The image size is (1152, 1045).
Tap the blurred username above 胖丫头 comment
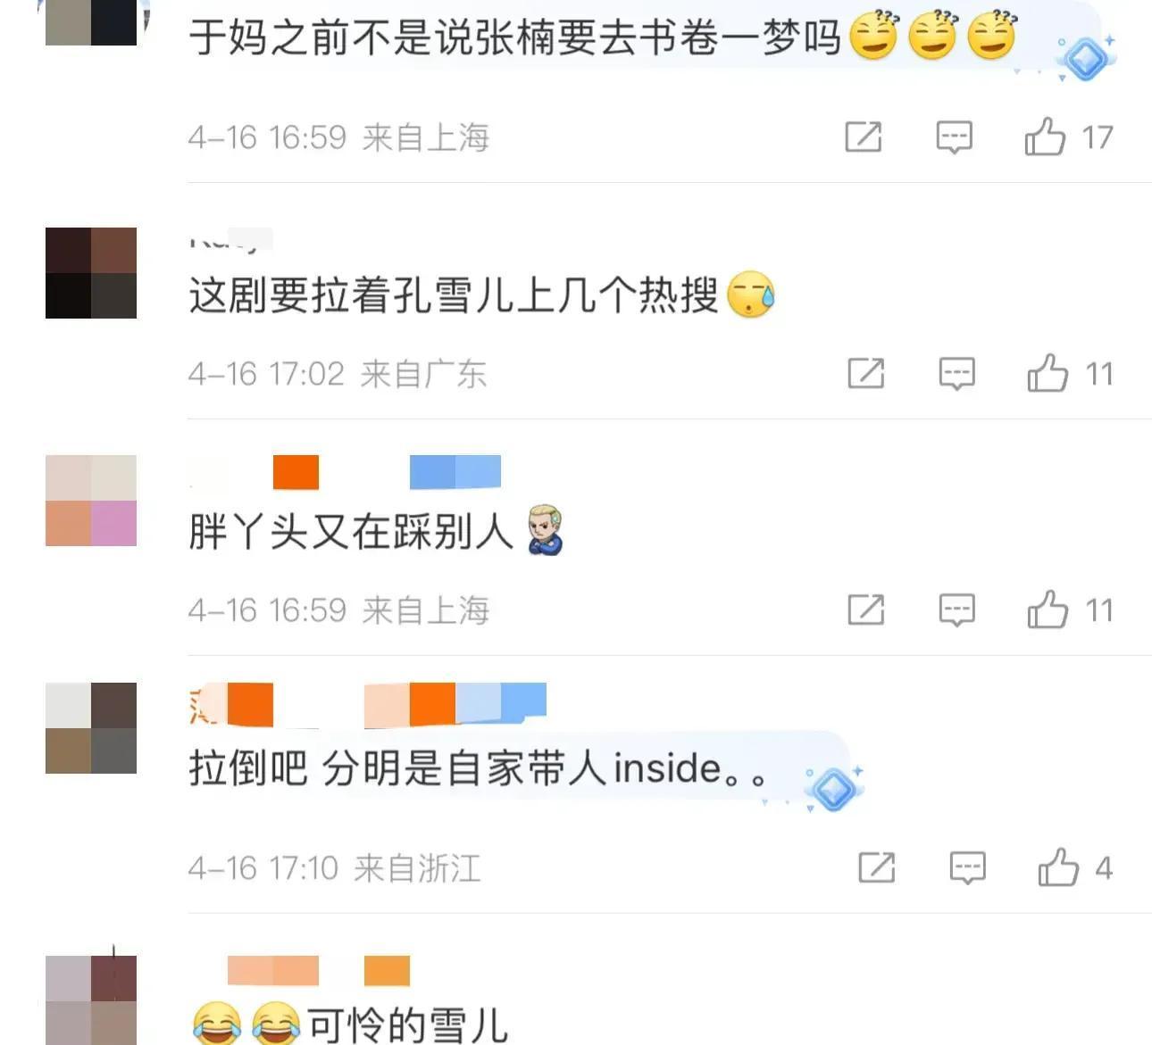tap(346, 472)
